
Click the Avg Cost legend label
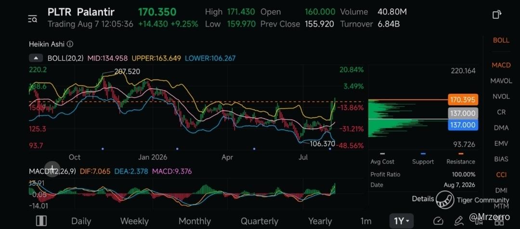click(x=382, y=162)
